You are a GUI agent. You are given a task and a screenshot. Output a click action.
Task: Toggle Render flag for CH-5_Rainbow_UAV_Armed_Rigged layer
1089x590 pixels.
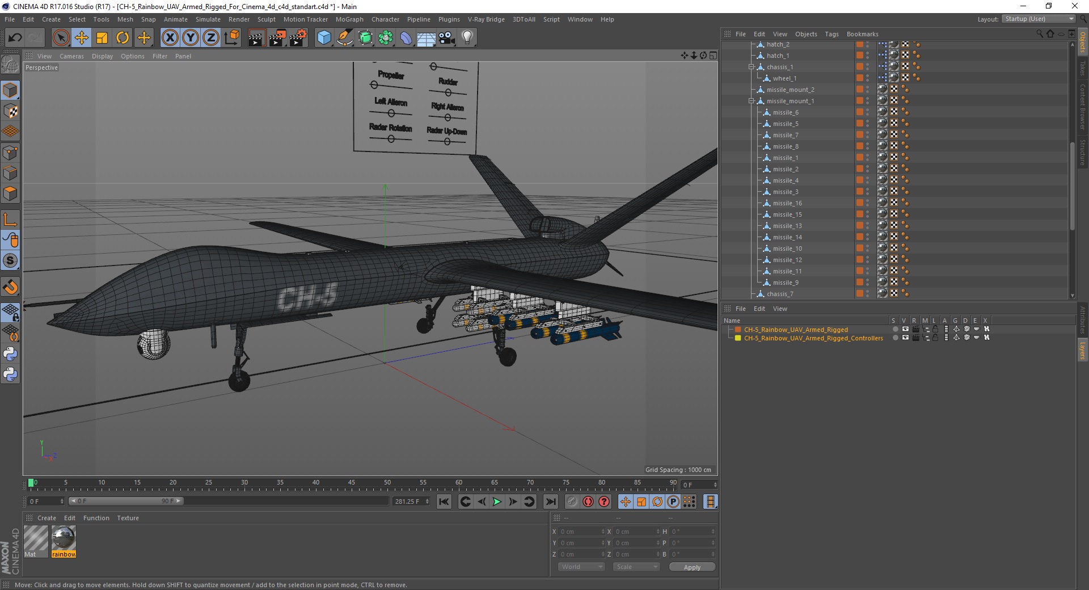[915, 330]
